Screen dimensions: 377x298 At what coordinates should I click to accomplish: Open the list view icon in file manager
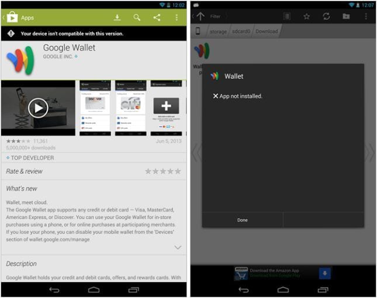pos(286,16)
